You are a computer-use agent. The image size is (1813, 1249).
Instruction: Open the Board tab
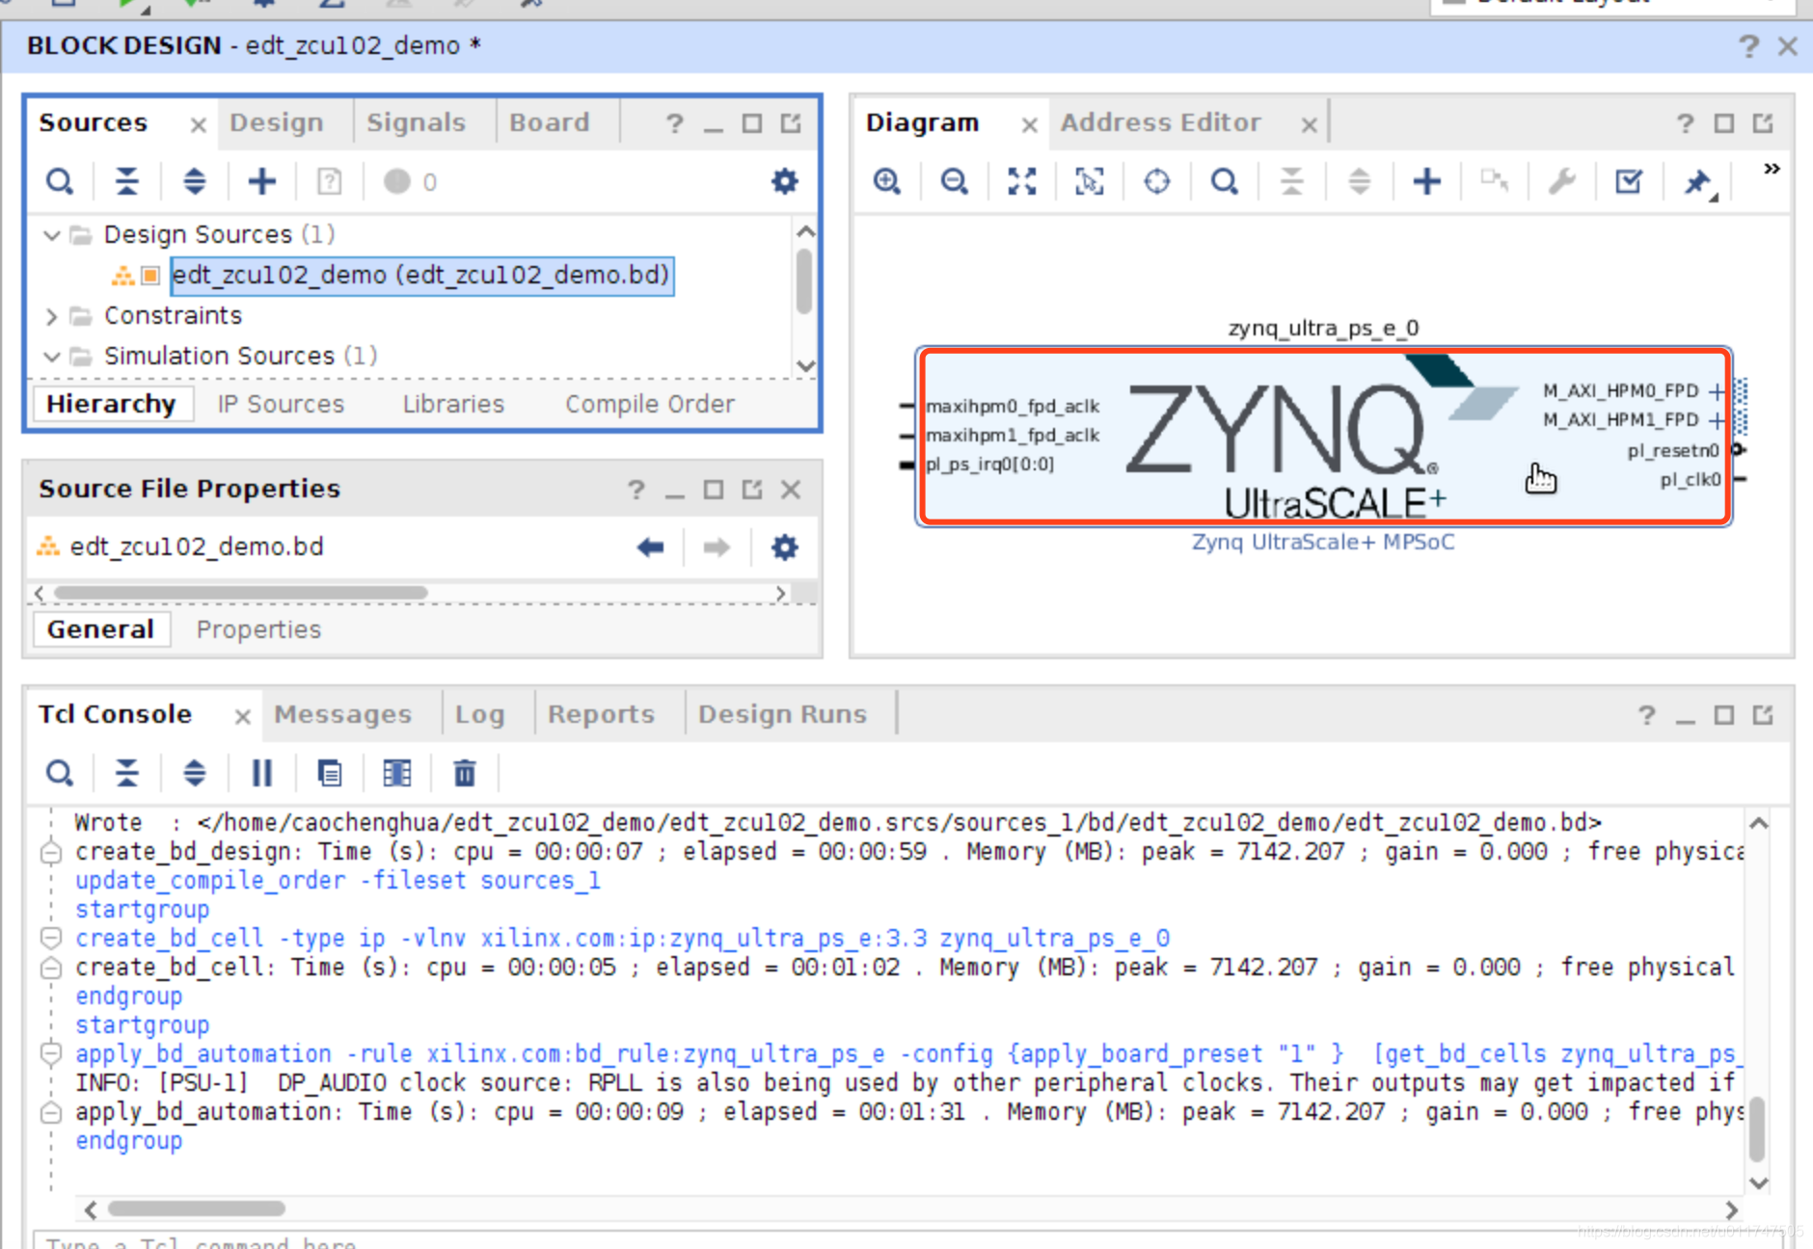(550, 122)
